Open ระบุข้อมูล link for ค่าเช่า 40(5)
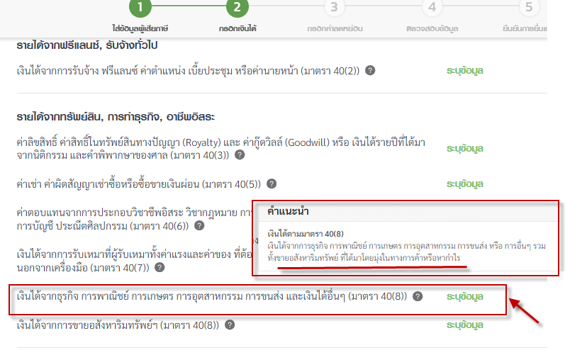 (464, 183)
